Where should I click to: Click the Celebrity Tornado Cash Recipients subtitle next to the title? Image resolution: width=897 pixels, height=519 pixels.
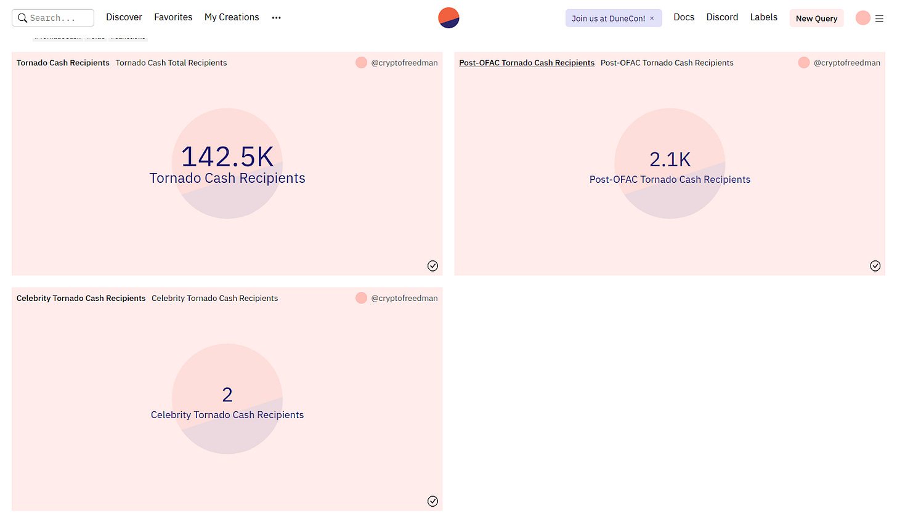click(214, 298)
